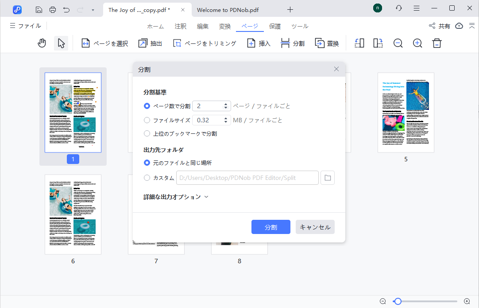The image size is (479, 308).
Task: Click the 分割 confirm button
Action: click(270, 226)
